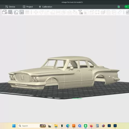Click the striped 3D box toolbar icon
Viewport: 129px width, 129px height.
[103, 12]
